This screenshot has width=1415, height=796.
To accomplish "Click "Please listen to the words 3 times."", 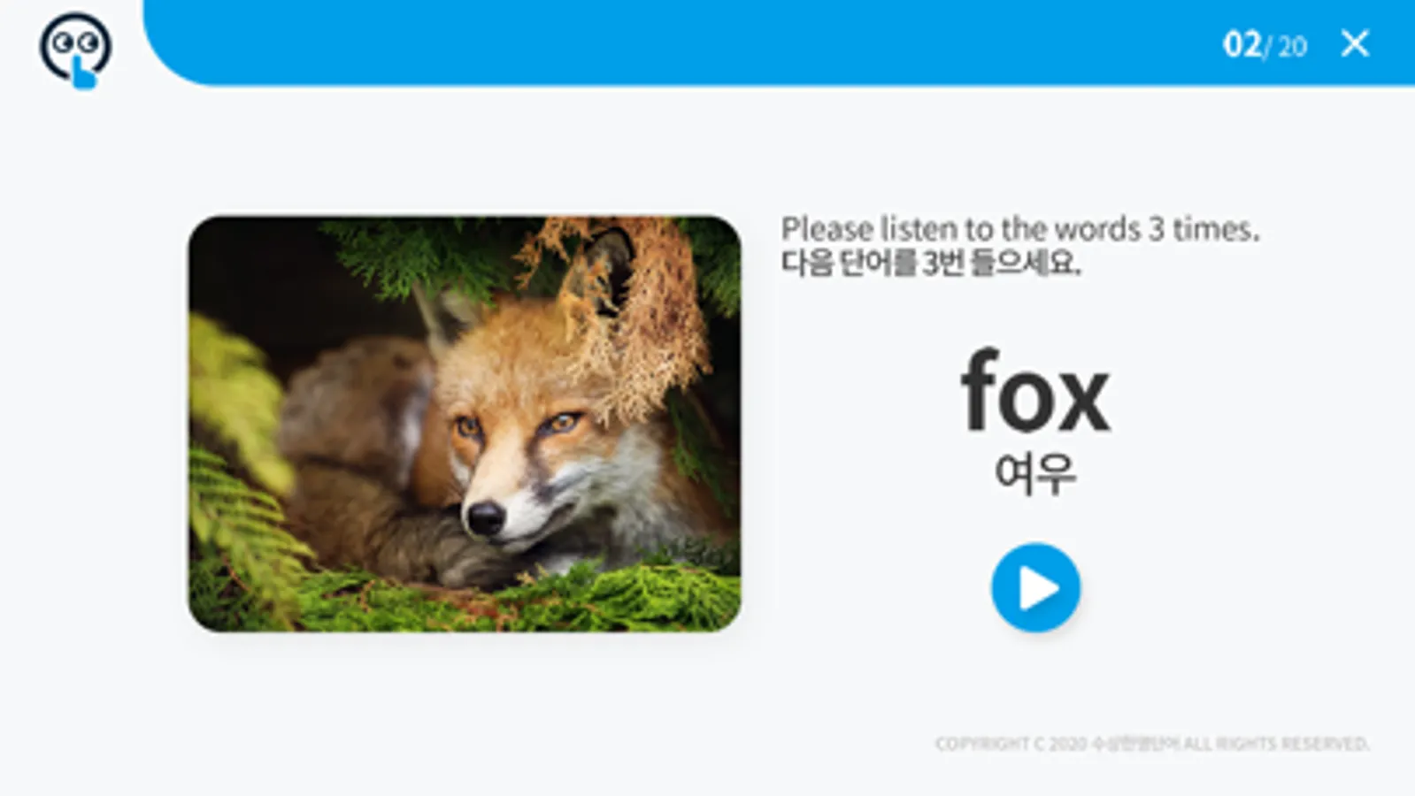I will coord(1019,229).
